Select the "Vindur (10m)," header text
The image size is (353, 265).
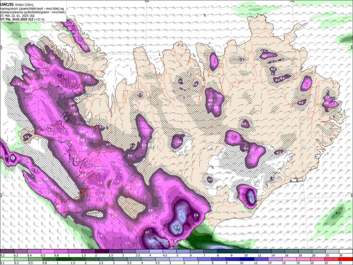tap(24, 5)
